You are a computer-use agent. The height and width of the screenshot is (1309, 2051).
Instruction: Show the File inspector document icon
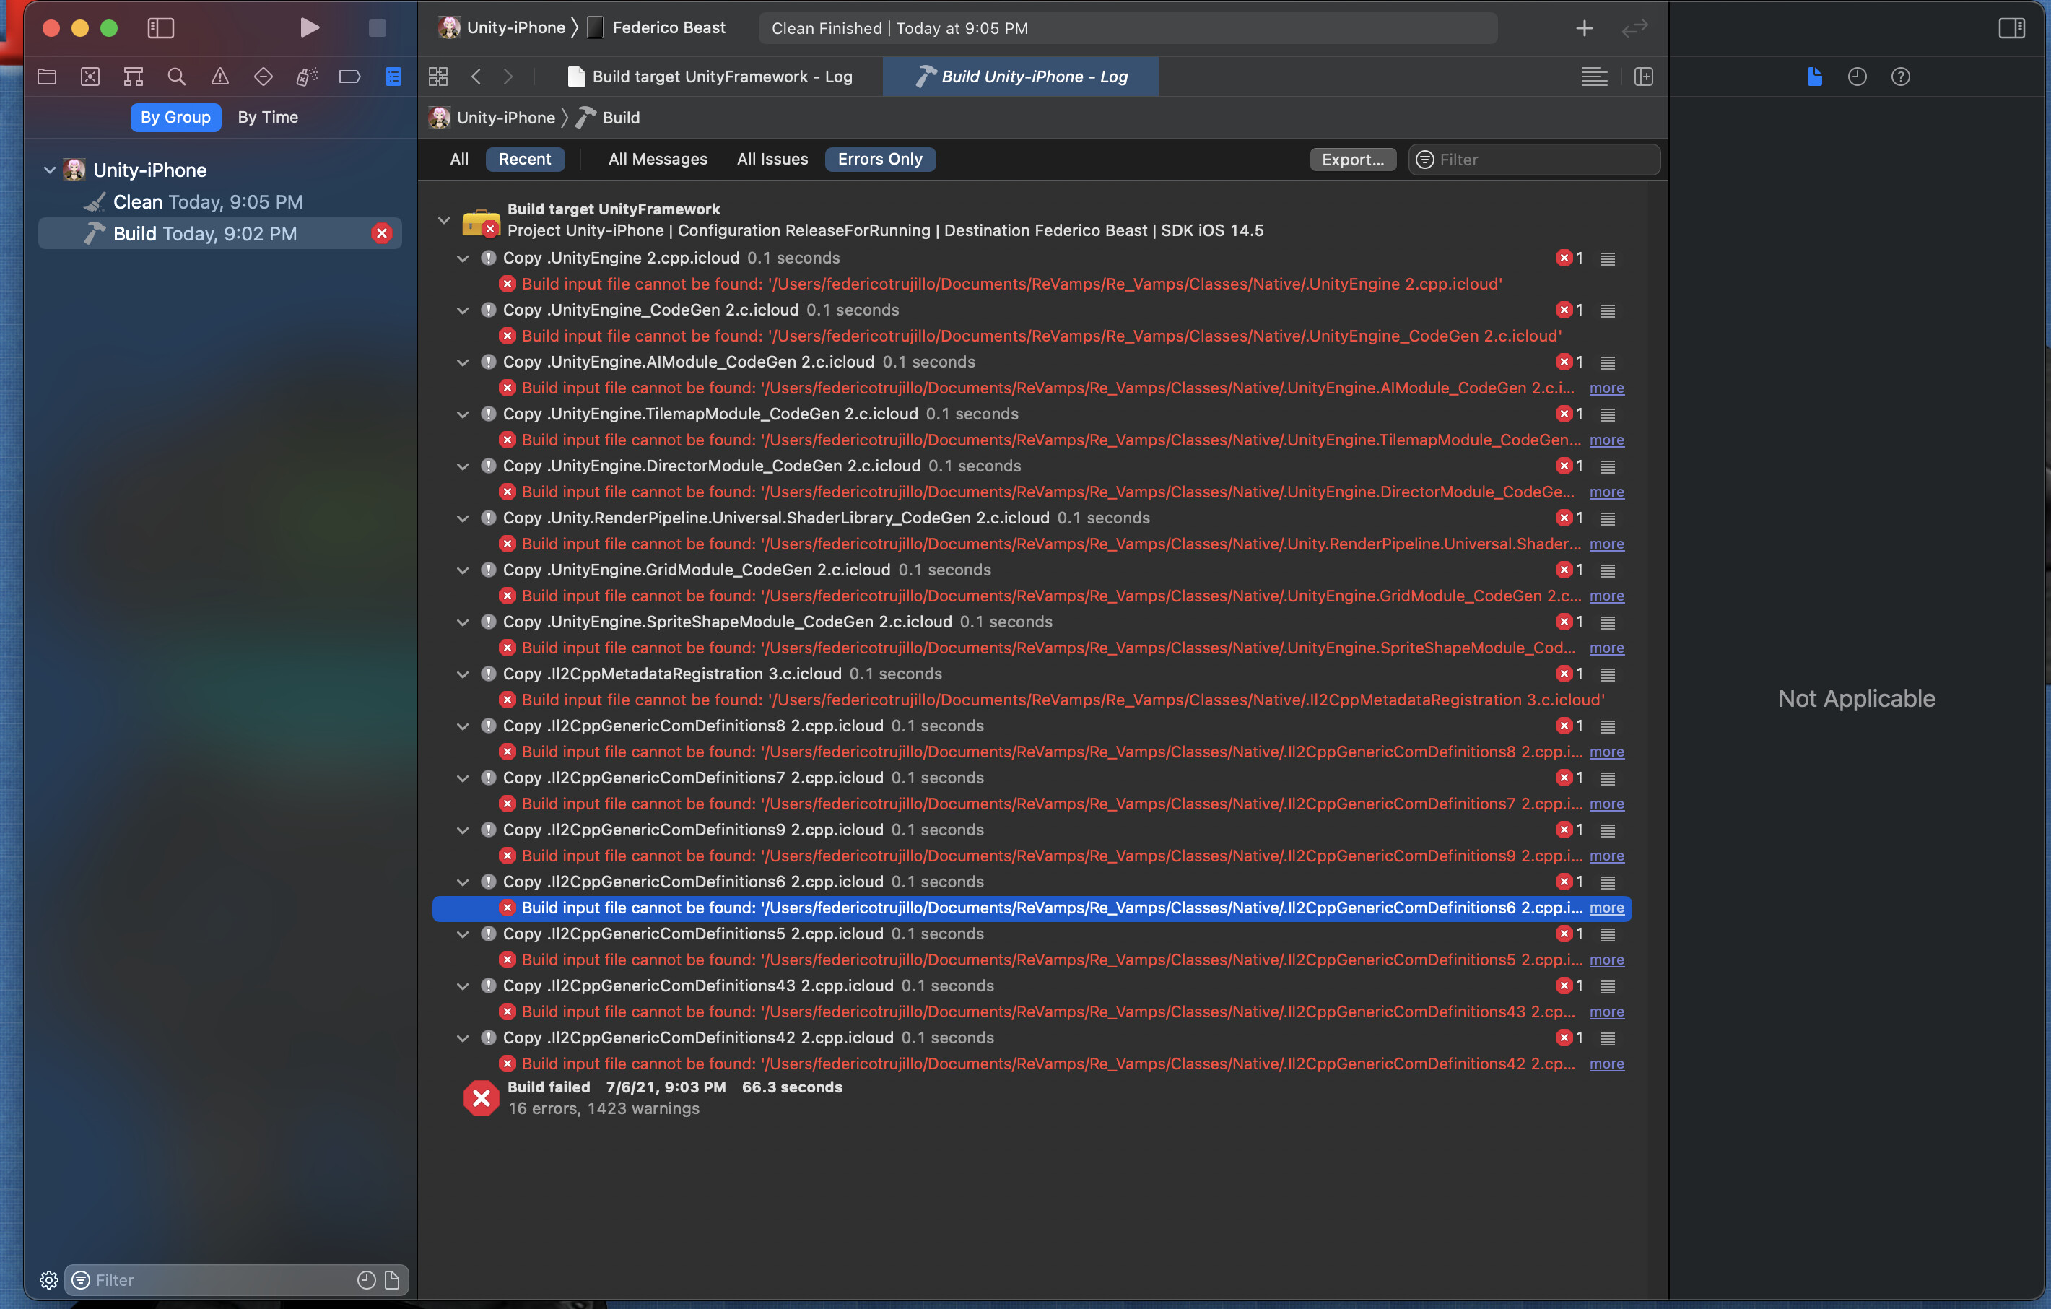[x=1813, y=77]
